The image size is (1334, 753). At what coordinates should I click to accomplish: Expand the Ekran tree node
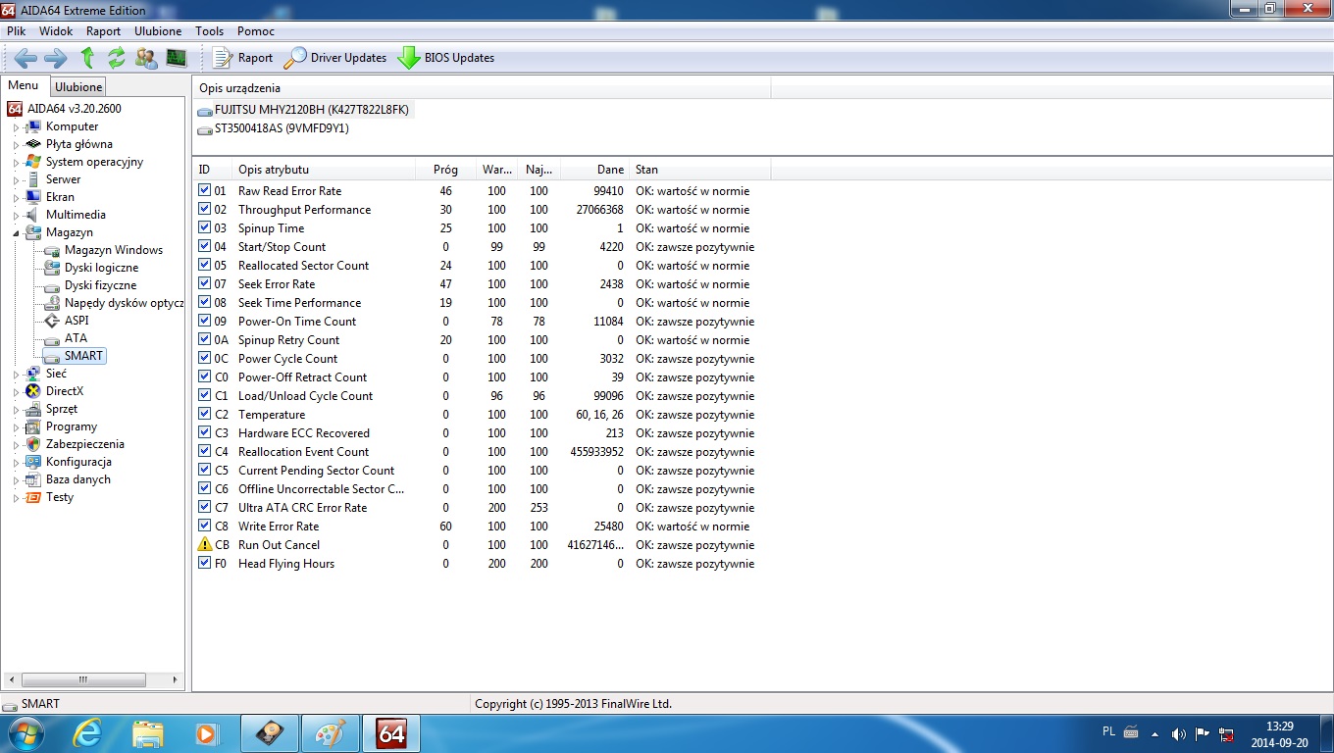[16, 198]
